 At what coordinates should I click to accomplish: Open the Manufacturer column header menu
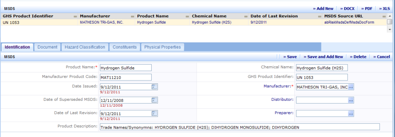(x=132, y=16)
